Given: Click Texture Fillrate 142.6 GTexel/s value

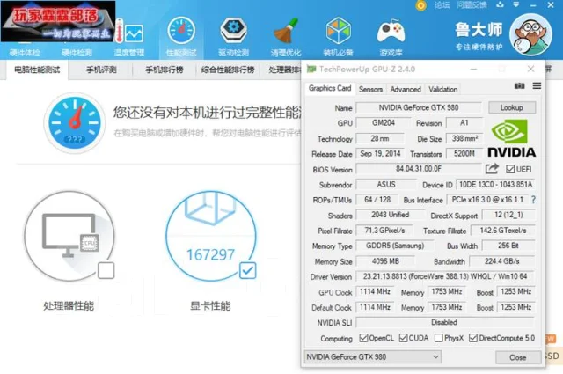Looking at the screenshot, I should pyautogui.click(x=502, y=231).
